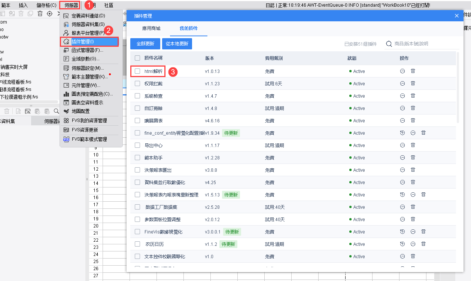This screenshot has width=471, height=281.
Task: Disable the 权限拦截 plugin via the minus icon
Action: 402,83
